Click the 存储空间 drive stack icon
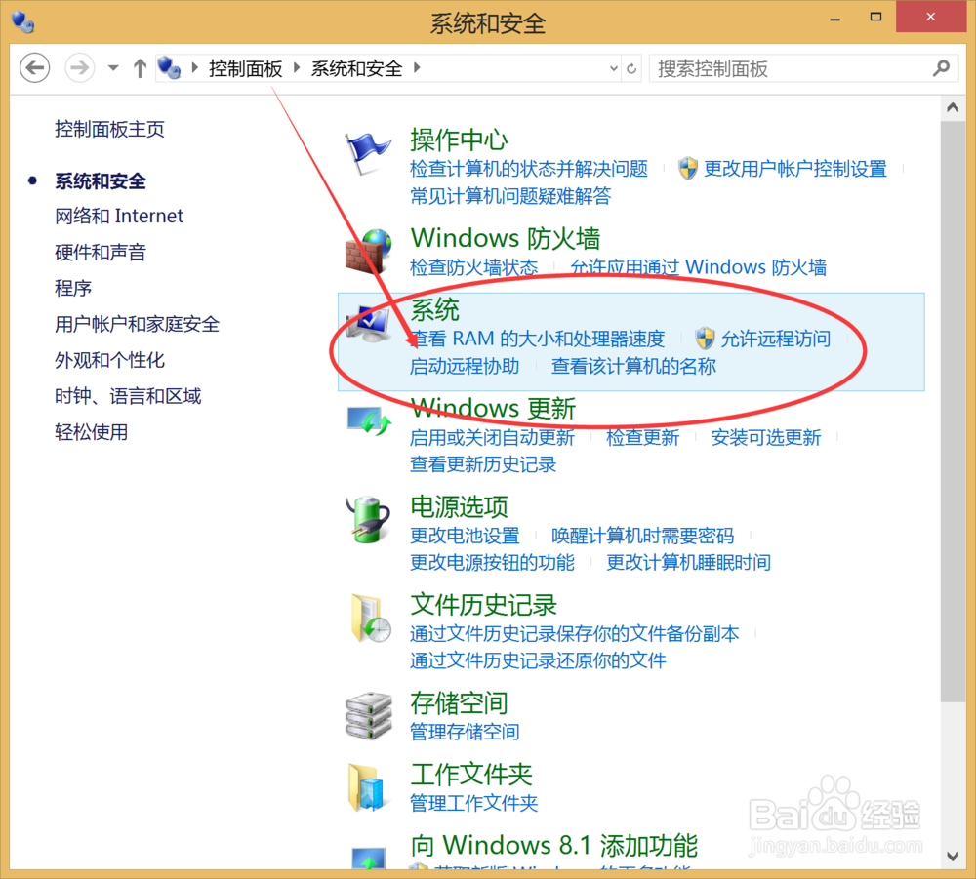 coord(368,715)
